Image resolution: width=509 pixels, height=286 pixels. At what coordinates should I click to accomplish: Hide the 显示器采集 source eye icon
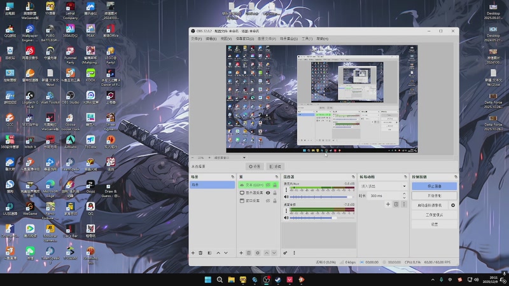pyautogui.click(x=268, y=193)
